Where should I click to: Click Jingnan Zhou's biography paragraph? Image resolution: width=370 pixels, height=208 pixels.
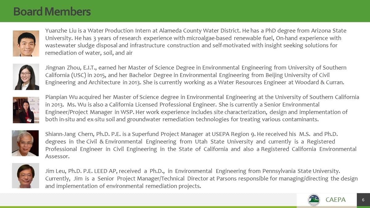196,75
